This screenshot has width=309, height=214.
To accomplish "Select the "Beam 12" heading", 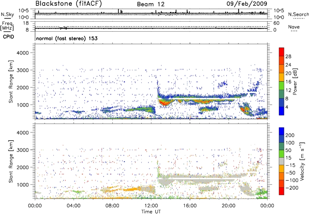I will click(x=151, y=4).
